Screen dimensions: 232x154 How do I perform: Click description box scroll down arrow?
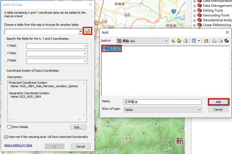tap(84, 115)
